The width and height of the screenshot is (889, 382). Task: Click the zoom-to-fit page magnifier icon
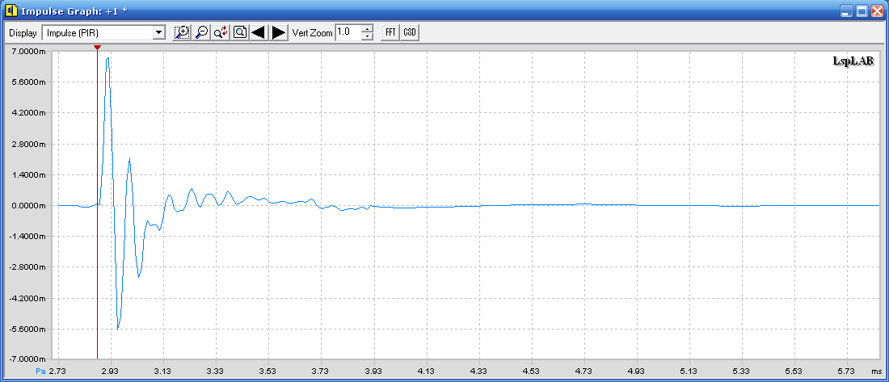point(240,32)
